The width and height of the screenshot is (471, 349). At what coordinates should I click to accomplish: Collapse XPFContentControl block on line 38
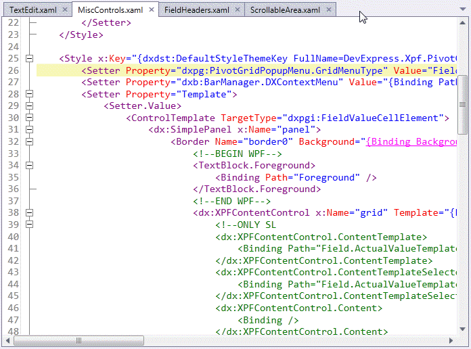(30, 212)
